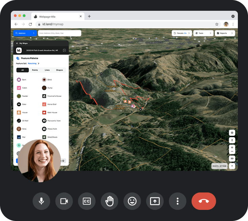
Task: Open more call options menu
Action: pos(178,201)
